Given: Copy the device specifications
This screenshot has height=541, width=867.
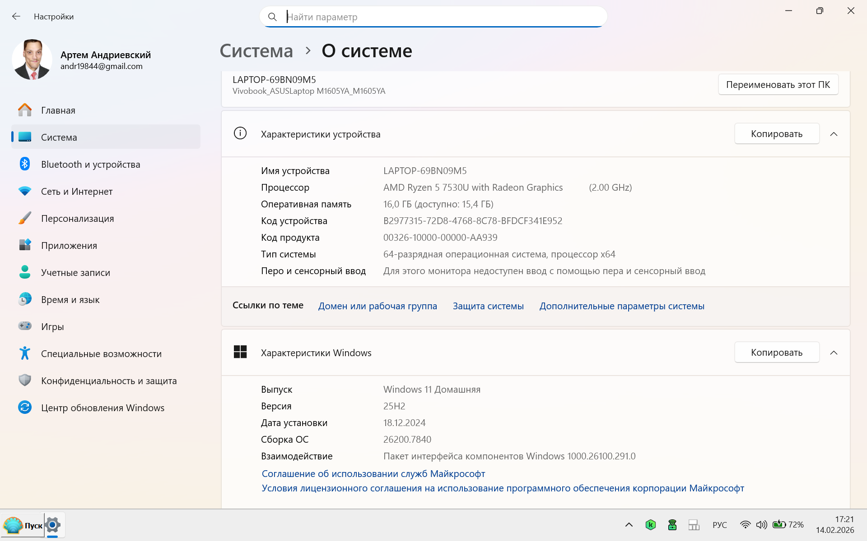Looking at the screenshot, I should (x=776, y=134).
